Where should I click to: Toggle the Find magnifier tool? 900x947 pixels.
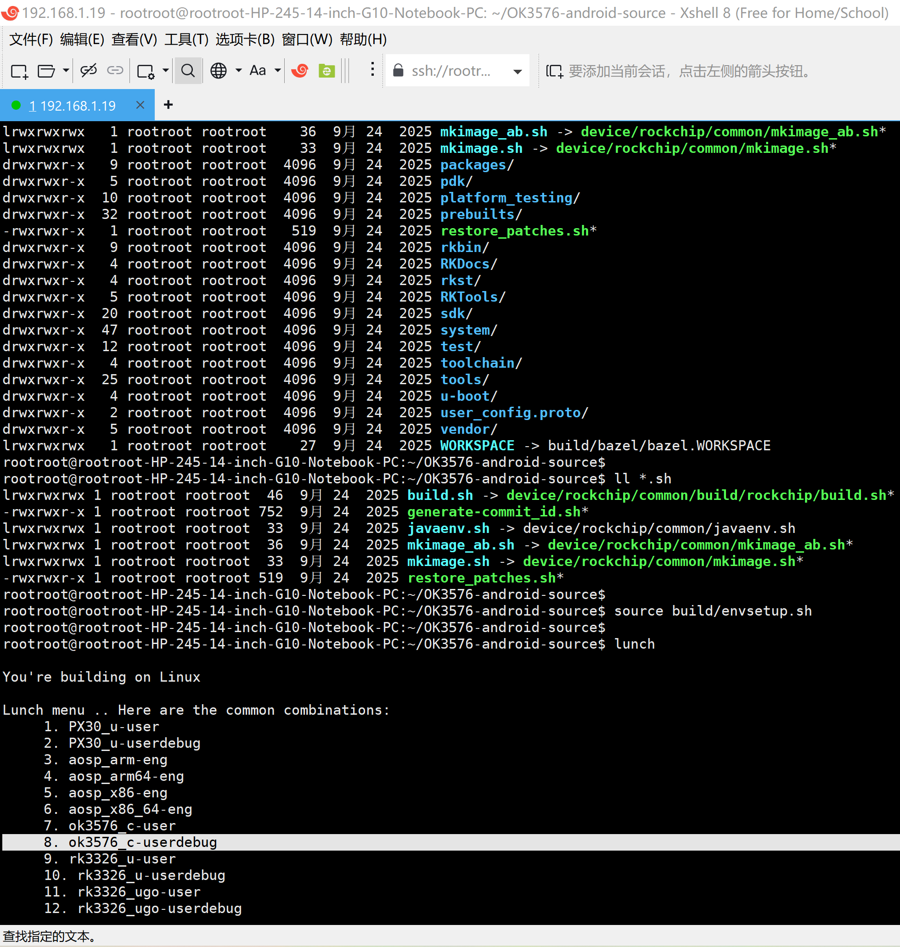coord(188,71)
